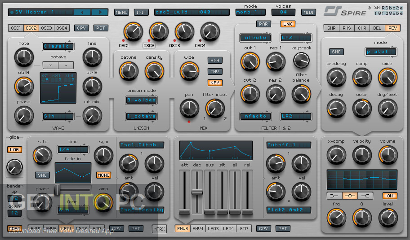Open the SHP effects tab

tap(331, 28)
